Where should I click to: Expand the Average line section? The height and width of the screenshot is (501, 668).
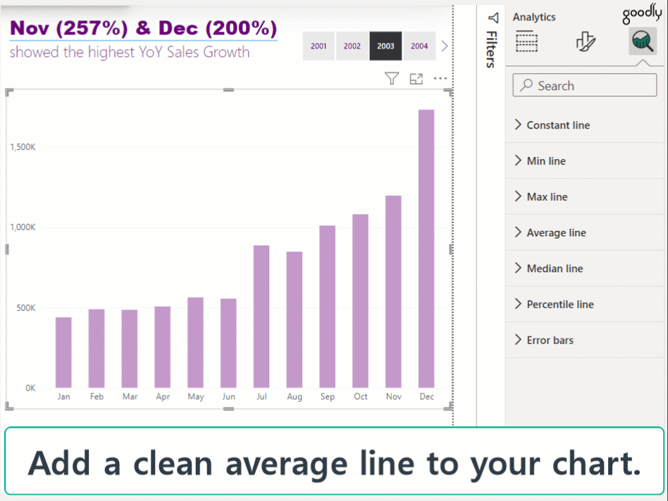point(556,233)
